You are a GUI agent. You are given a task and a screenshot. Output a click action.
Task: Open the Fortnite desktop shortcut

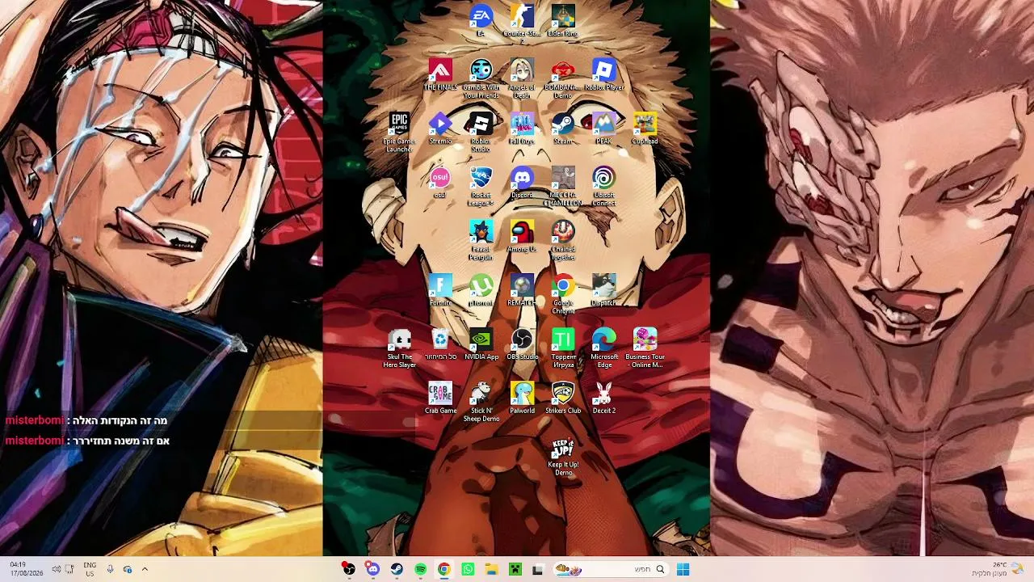pyautogui.click(x=440, y=290)
